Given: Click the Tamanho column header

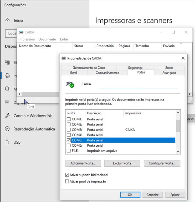Looking at the screenshot, I should coord(147,46).
